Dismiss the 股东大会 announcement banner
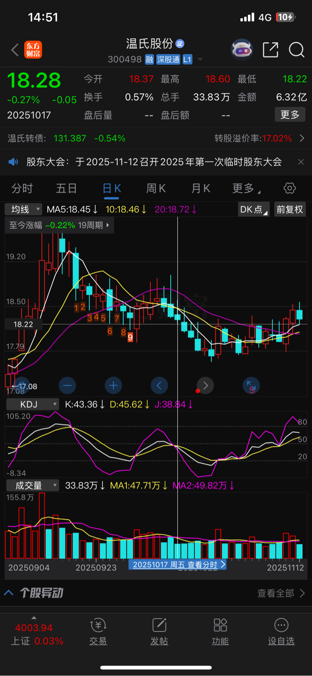The height and width of the screenshot is (676, 312). click(x=301, y=162)
